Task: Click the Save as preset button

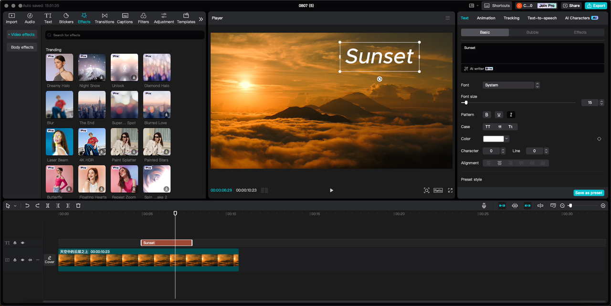Action: 589,193
